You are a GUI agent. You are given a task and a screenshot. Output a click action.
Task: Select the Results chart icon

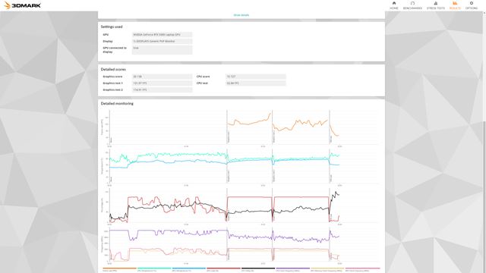455,3
